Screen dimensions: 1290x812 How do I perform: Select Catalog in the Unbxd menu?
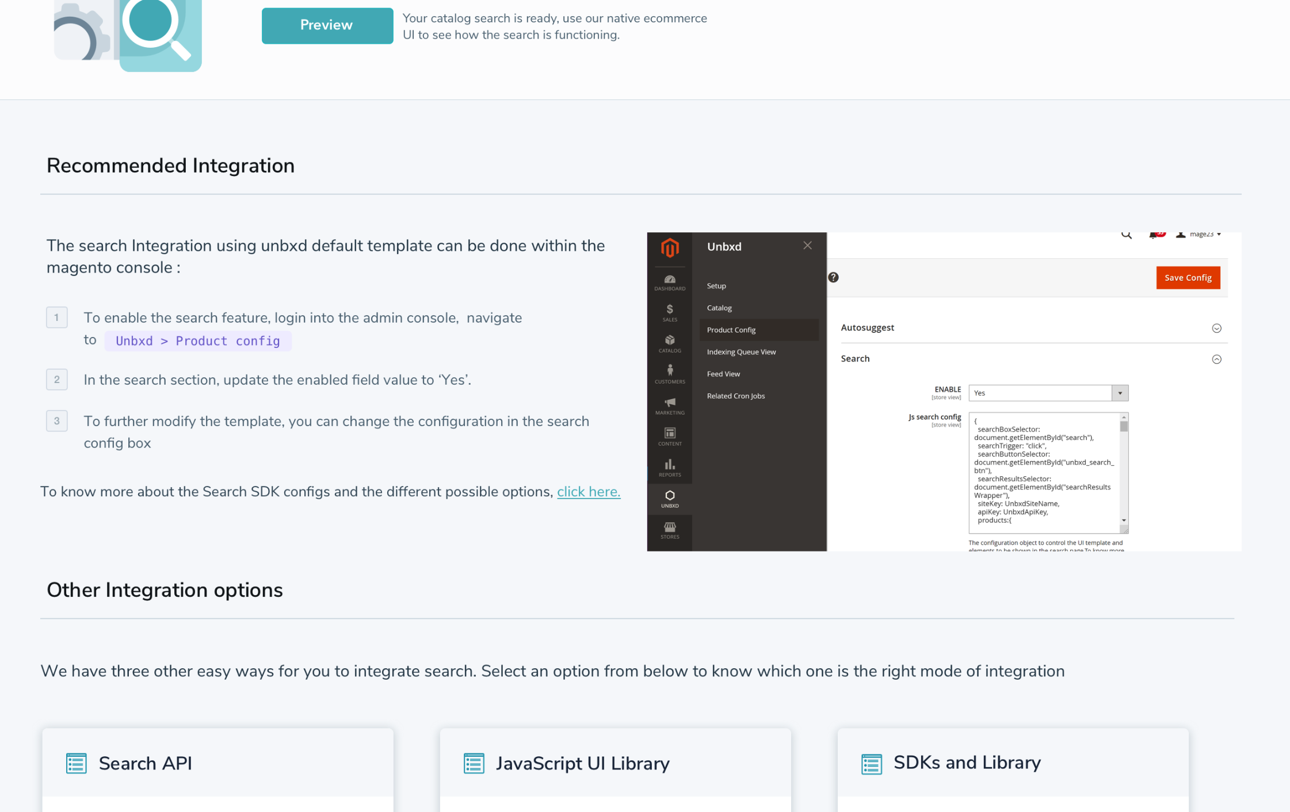[719, 308]
